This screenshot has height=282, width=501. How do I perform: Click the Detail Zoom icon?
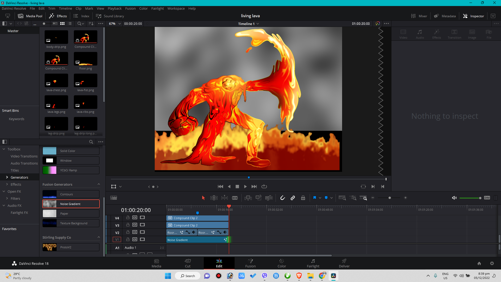coord(353,198)
